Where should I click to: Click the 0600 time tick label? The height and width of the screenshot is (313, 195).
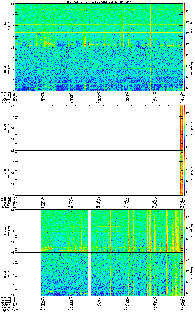coord(182,309)
